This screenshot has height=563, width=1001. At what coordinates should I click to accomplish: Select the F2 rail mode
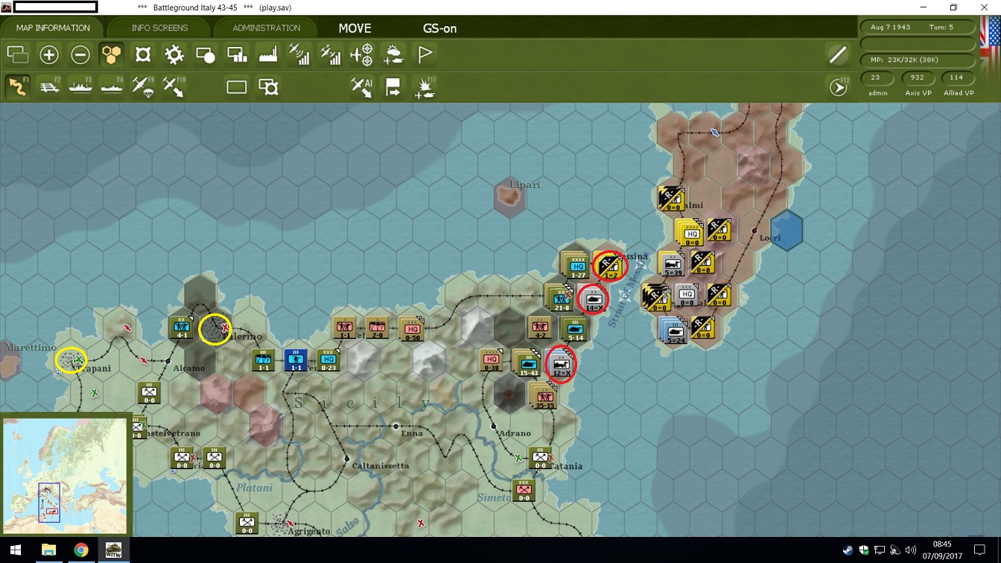pyautogui.click(x=49, y=87)
